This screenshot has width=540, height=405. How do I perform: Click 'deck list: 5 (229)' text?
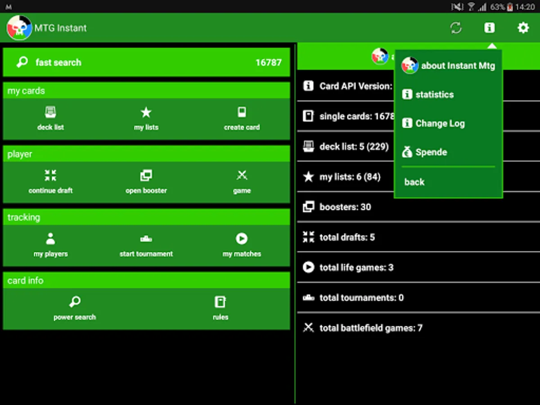point(354,147)
